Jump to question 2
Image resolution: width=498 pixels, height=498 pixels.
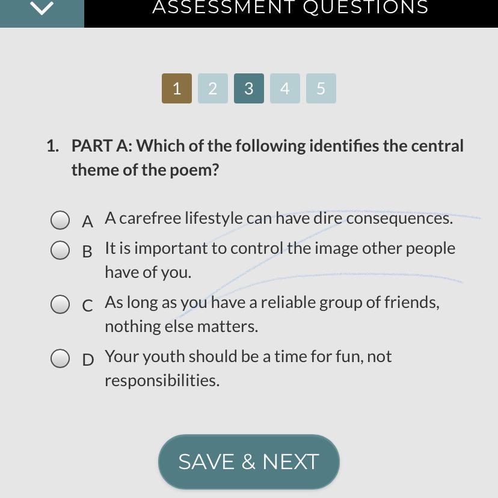click(213, 88)
